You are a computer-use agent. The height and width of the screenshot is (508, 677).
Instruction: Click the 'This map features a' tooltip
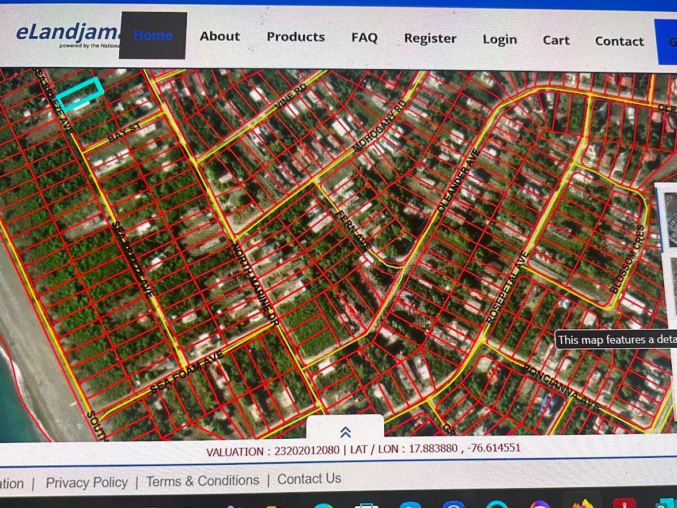tap(616, 340)
